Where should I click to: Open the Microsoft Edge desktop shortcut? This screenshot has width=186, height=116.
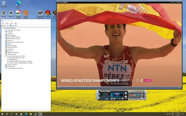(x=18, y=4)
